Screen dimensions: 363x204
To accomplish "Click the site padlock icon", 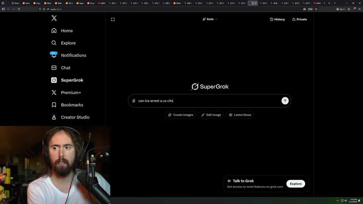I will (44, 9).
